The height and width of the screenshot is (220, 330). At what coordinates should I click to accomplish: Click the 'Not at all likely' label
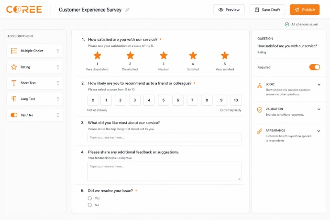click(97, 110)
